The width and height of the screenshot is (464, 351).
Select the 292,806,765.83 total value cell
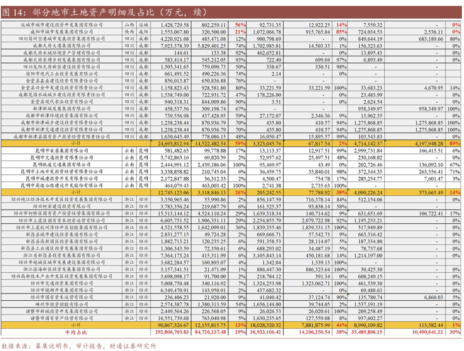tap(172, 333)
